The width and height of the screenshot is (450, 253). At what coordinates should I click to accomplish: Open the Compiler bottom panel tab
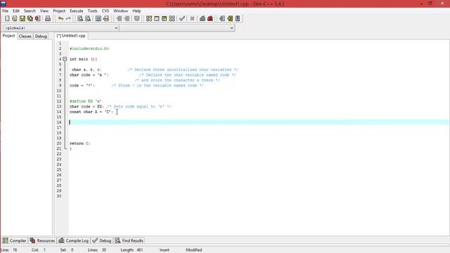point(14,240)
